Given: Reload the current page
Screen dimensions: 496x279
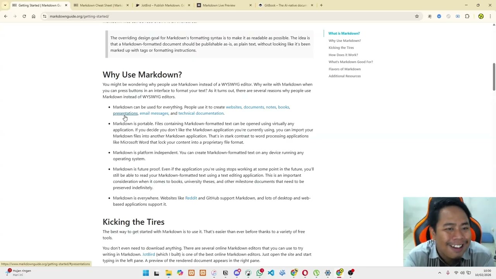Looking at the screenshot, I should (x=24, y=16).
